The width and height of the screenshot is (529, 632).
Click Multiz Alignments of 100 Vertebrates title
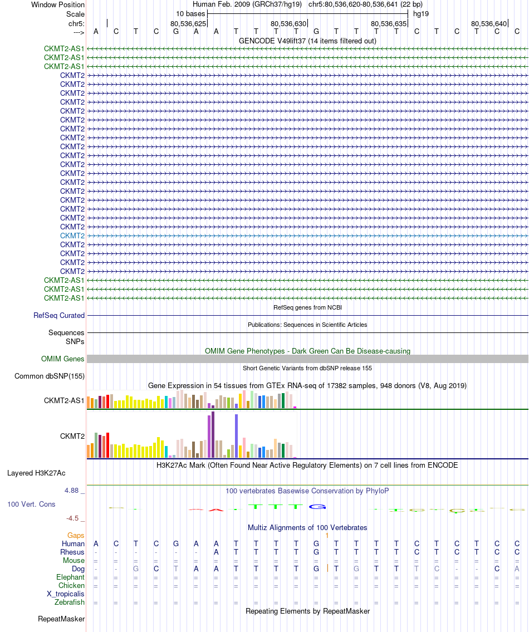tap(307, 528)
